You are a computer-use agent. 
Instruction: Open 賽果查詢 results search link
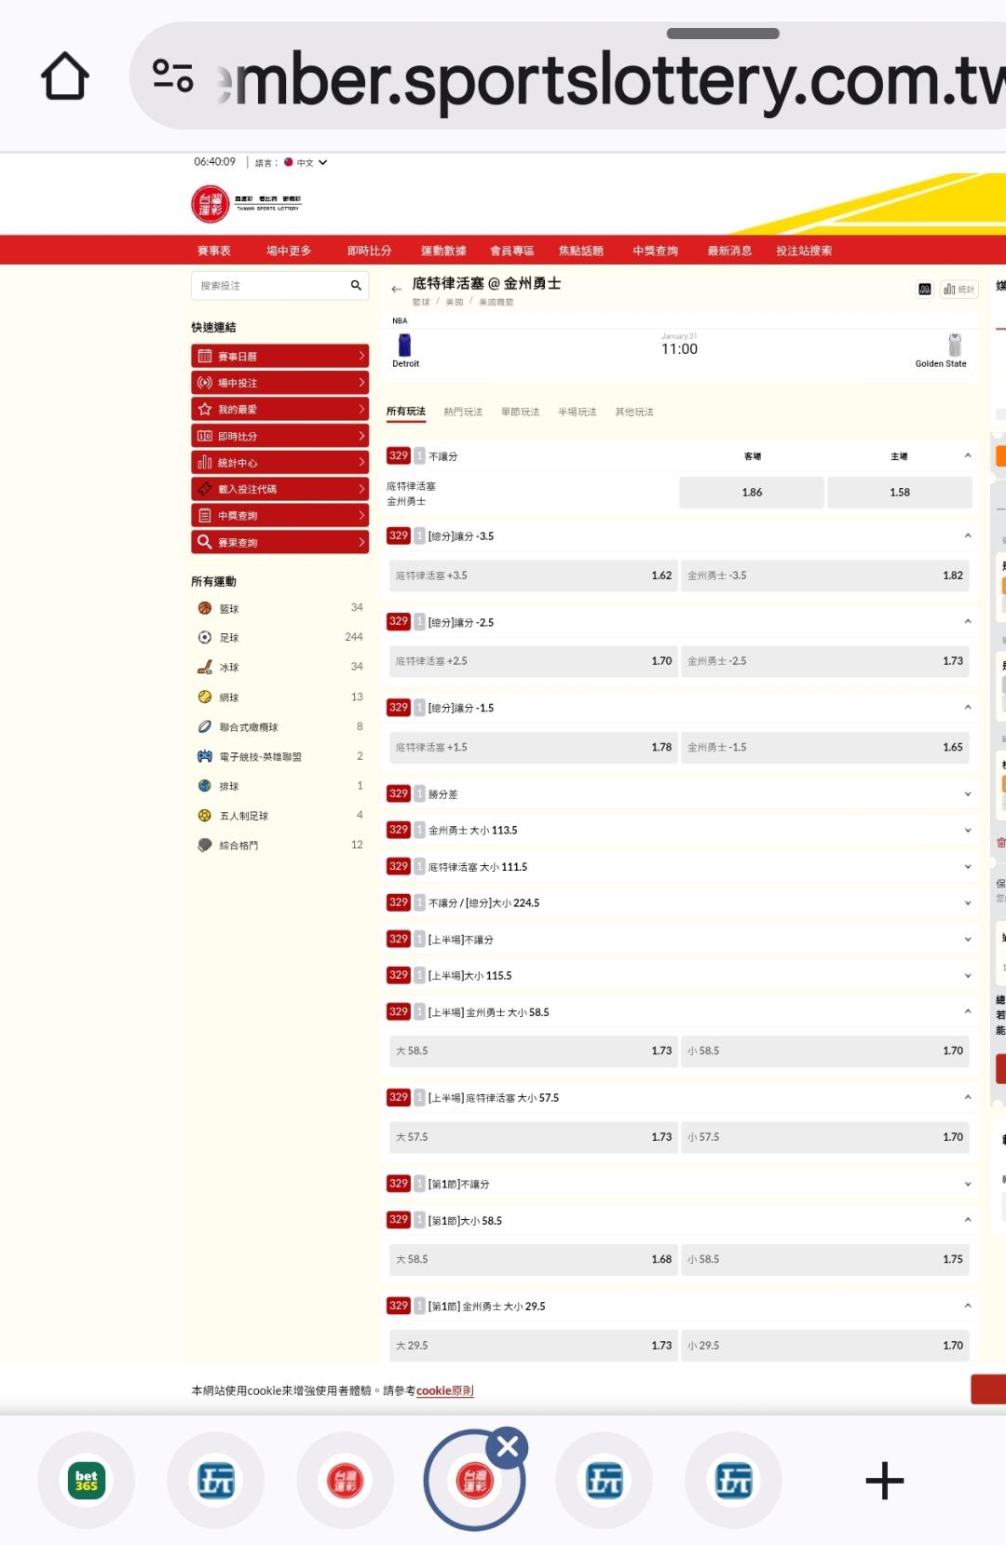[x=279, y=542]
